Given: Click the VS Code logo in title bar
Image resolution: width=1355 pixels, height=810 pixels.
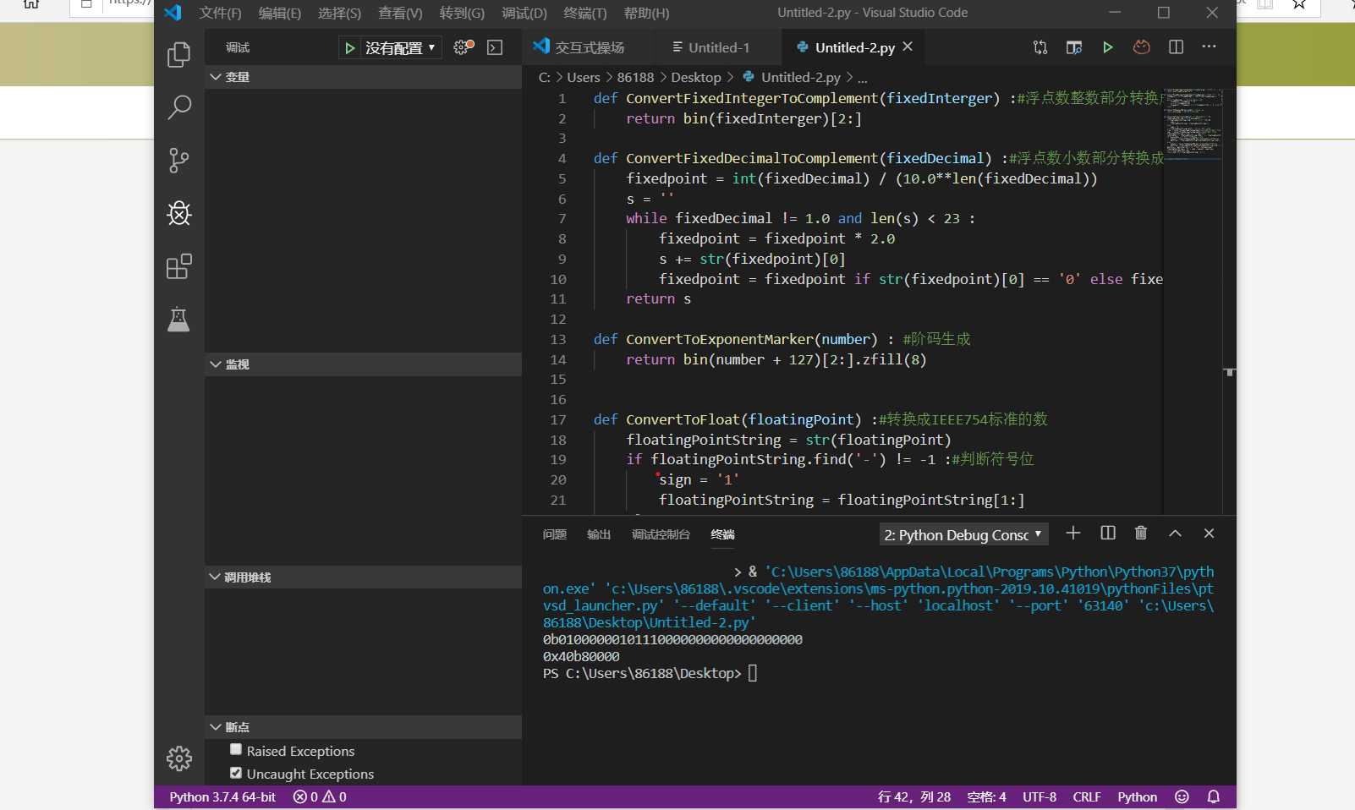Looking at the screenshot, I should click(x=173, y=13).
